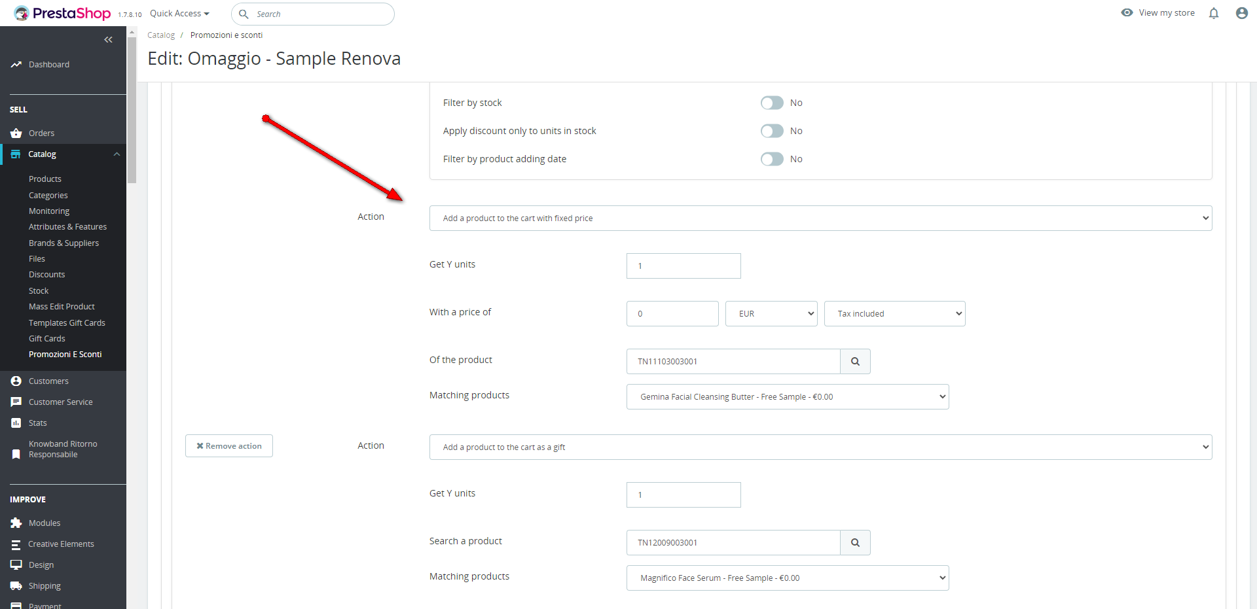This screenshot has width=1257, height=609.
Task: Click search icon beside TN12009003001 field
Action: pos(855,543)
